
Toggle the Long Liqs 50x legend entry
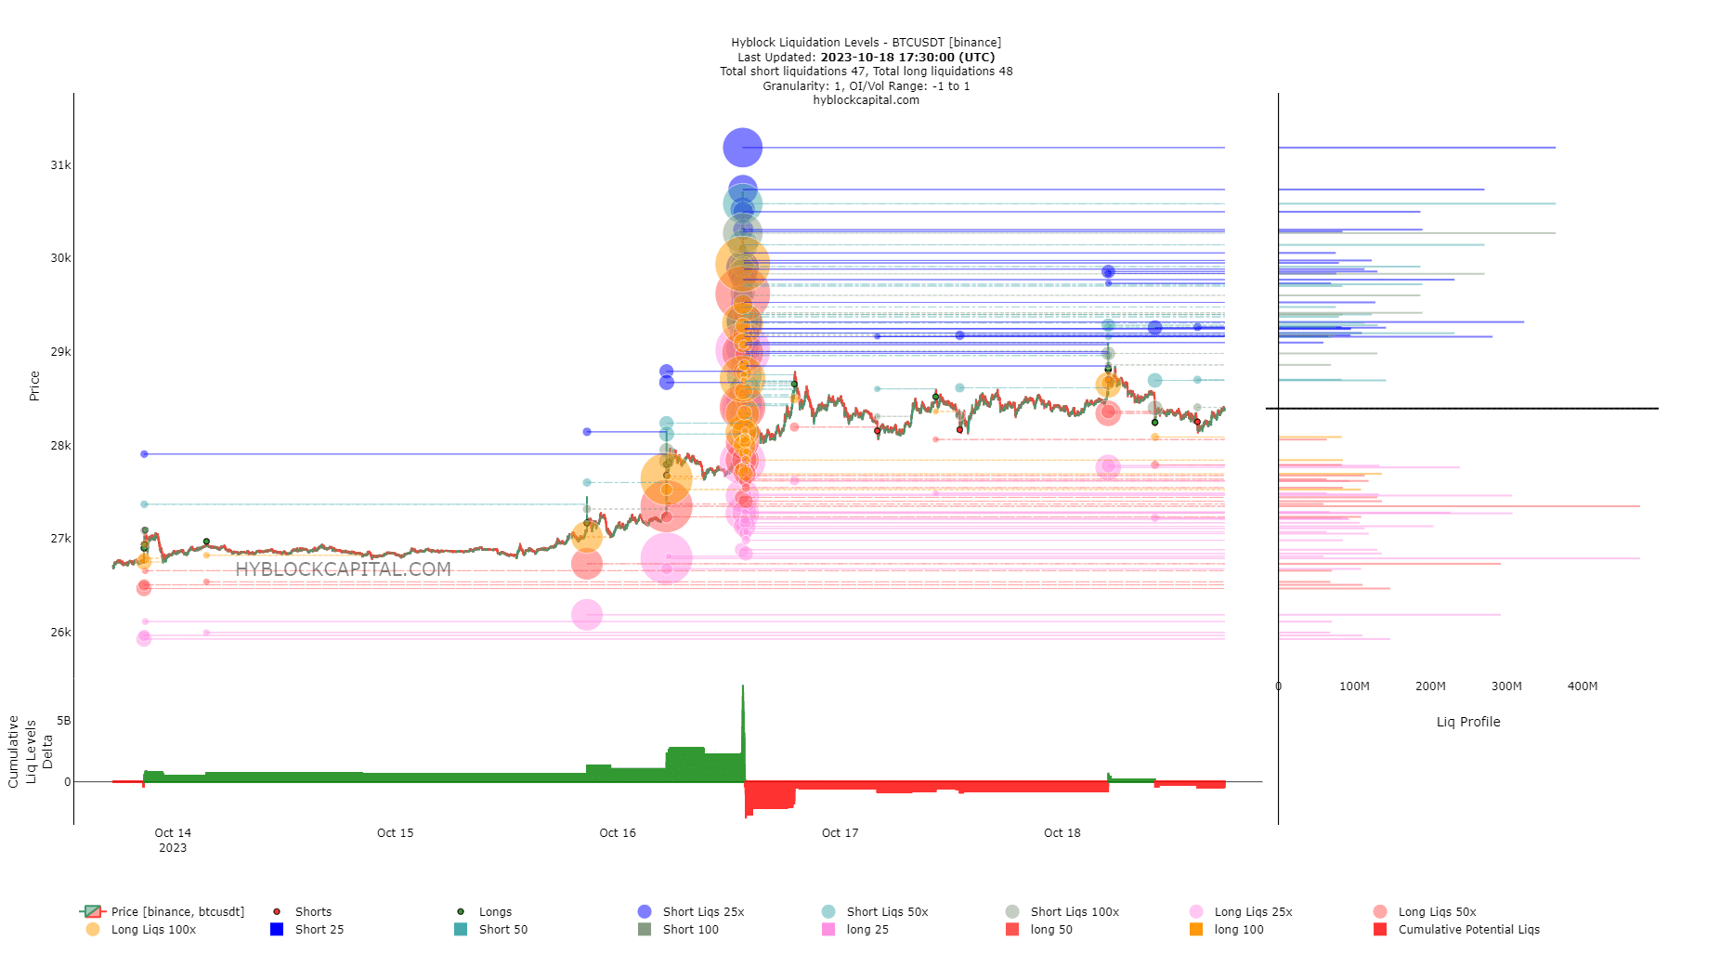coord(1425,912)
